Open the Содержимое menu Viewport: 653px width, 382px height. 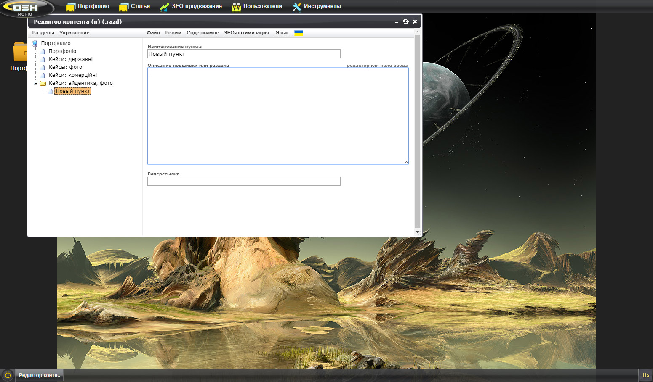(203, 33)
